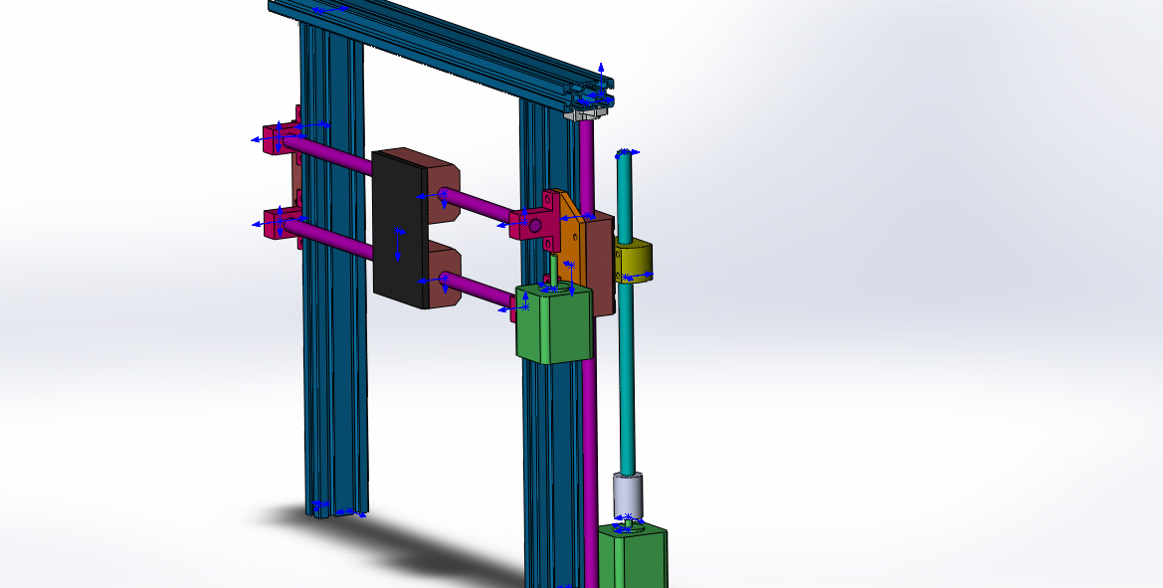Select the green stepper motor at bottom
This screenshot has width=1163, height=588.
click(x=633, y=557)
